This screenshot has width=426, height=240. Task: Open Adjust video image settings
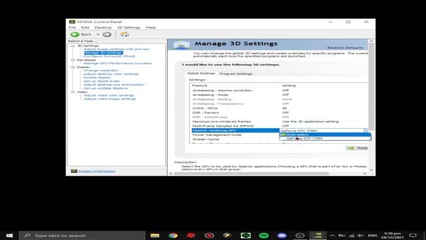tap(110, 99)
